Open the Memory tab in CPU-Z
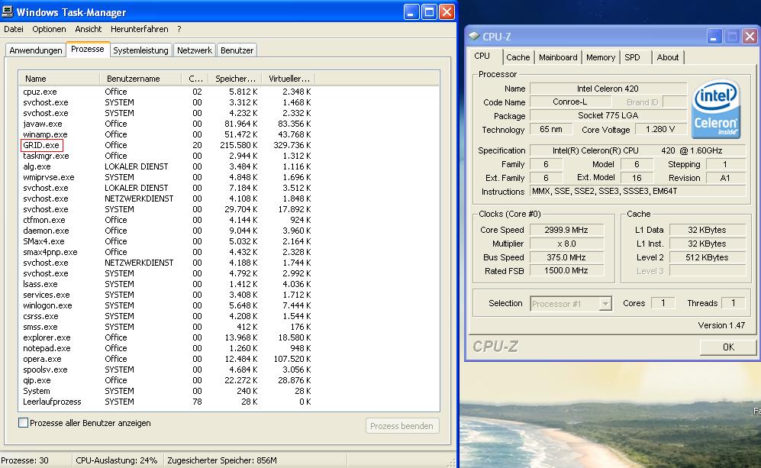This screenshot has width=761, height=468. click(601, 57)
